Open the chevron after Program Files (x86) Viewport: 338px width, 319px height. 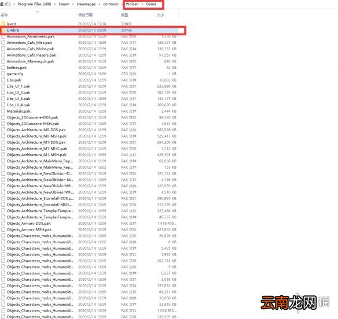55,4
